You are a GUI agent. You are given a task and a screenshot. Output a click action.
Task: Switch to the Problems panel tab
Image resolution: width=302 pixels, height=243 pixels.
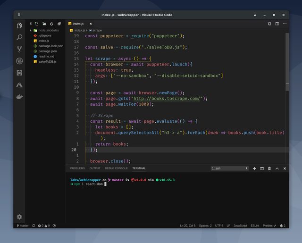[77, 168]
